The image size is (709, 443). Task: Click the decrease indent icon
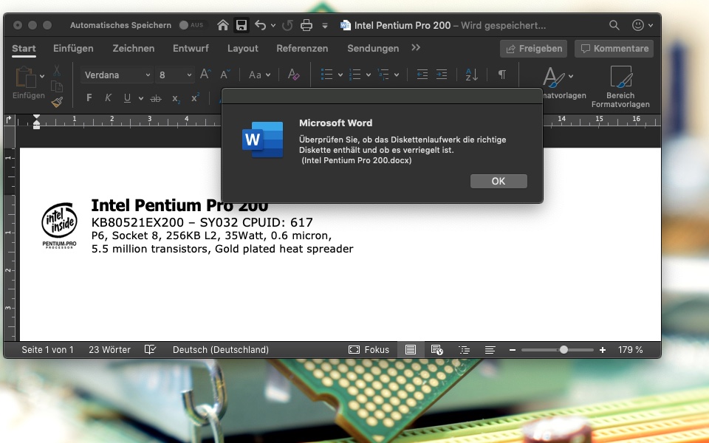click(x=422, y=75)
